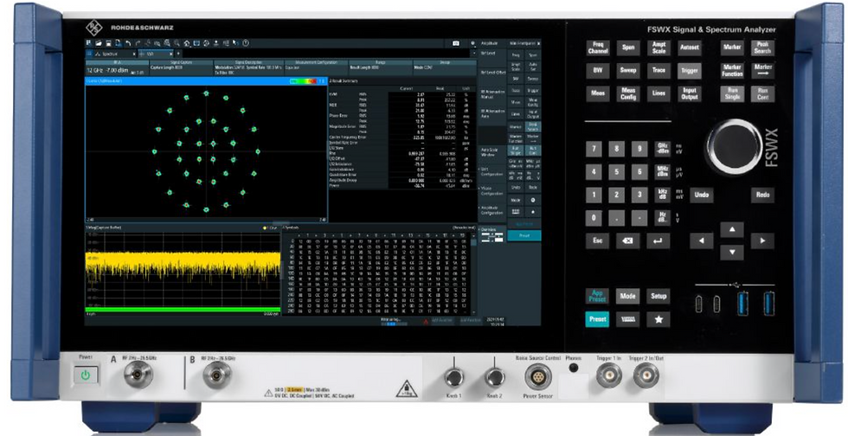Close the Spectrum tab with its X
Viewport: 848px width, 436px height.
[x=134, y=54]
